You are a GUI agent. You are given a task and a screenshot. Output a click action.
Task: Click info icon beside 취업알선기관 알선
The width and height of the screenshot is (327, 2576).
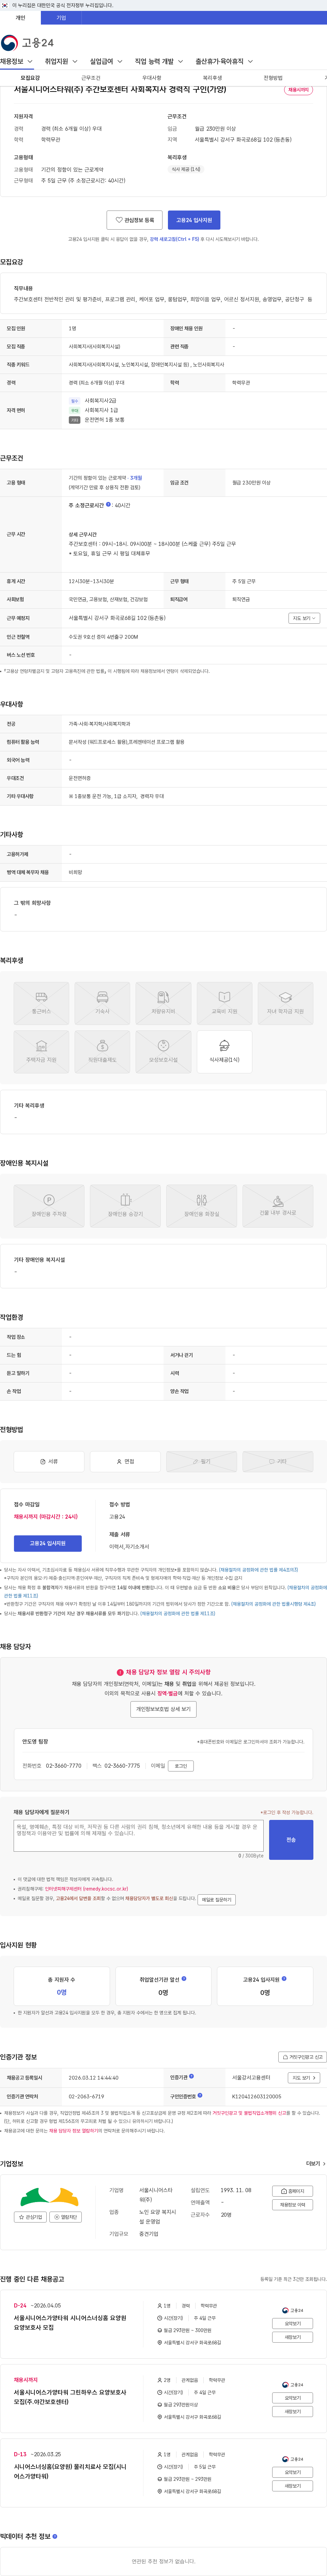pyautogui.click(x=184, y=1978)
